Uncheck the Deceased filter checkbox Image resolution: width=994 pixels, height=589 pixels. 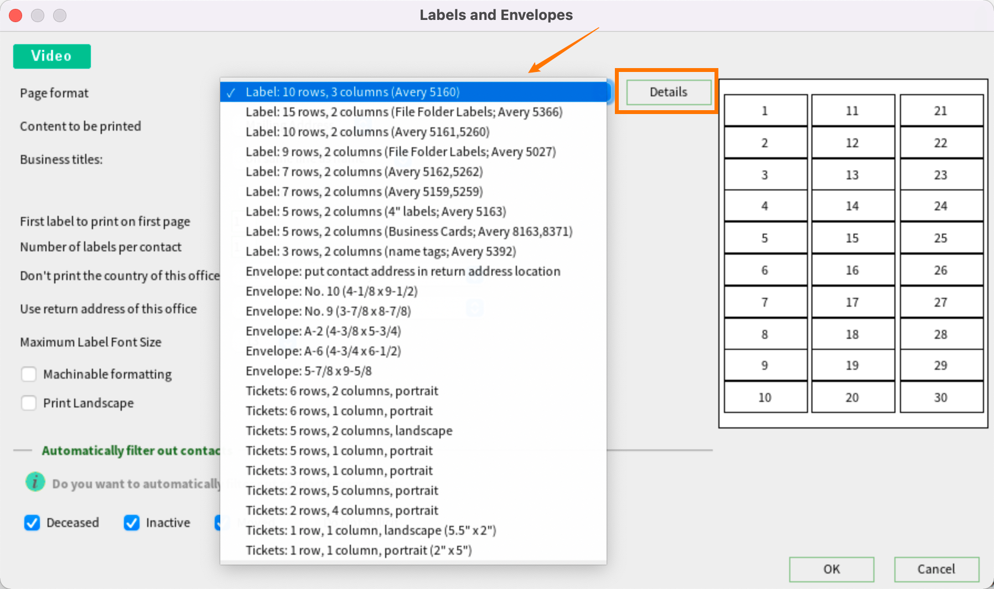coord(32,523)
